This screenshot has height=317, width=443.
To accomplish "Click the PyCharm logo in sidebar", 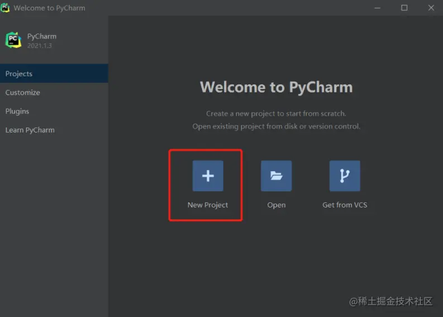I will 13,40.
